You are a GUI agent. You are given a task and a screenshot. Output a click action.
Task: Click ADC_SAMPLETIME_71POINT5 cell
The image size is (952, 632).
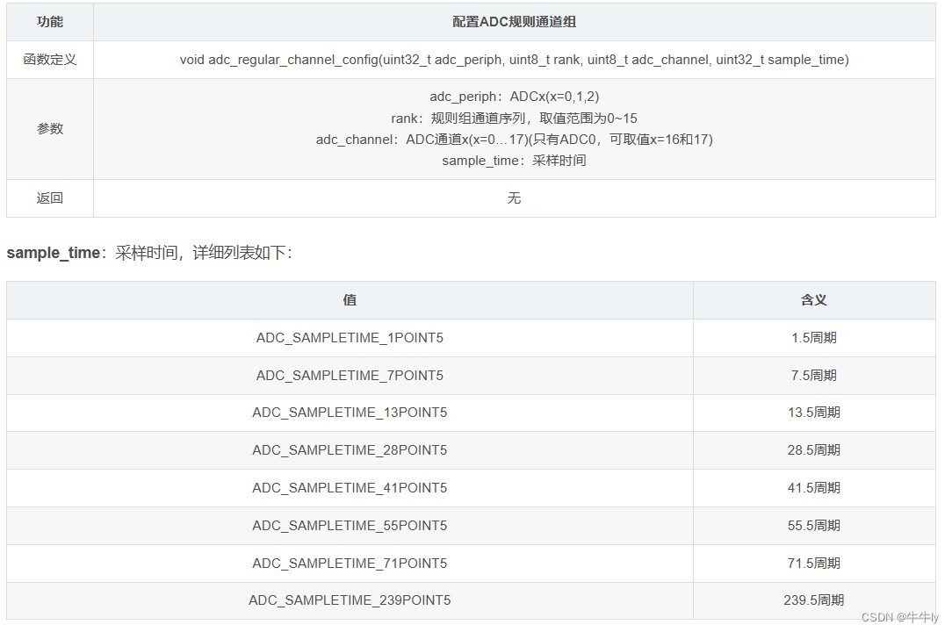coord(350,564)
